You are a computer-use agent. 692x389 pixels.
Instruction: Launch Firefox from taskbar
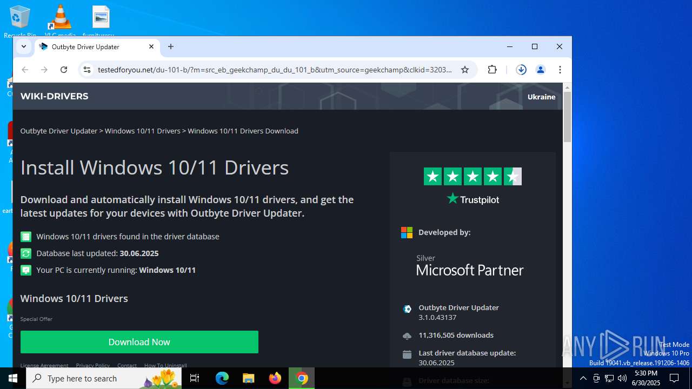(x=275, y=378)
